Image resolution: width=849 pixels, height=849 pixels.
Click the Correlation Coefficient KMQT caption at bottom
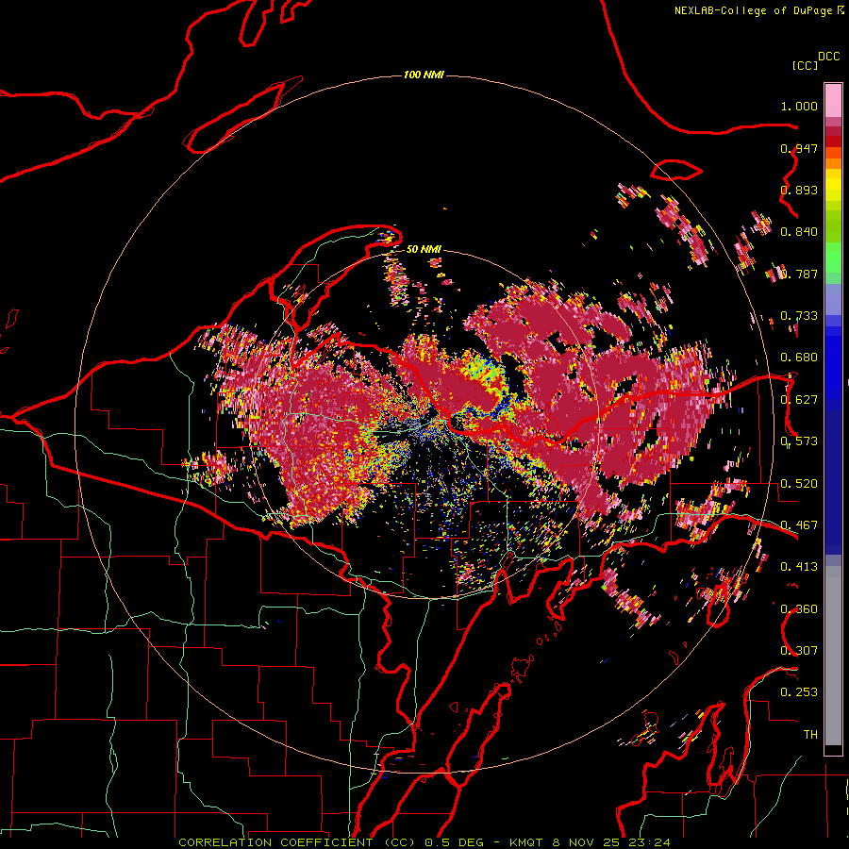point(424,842)
